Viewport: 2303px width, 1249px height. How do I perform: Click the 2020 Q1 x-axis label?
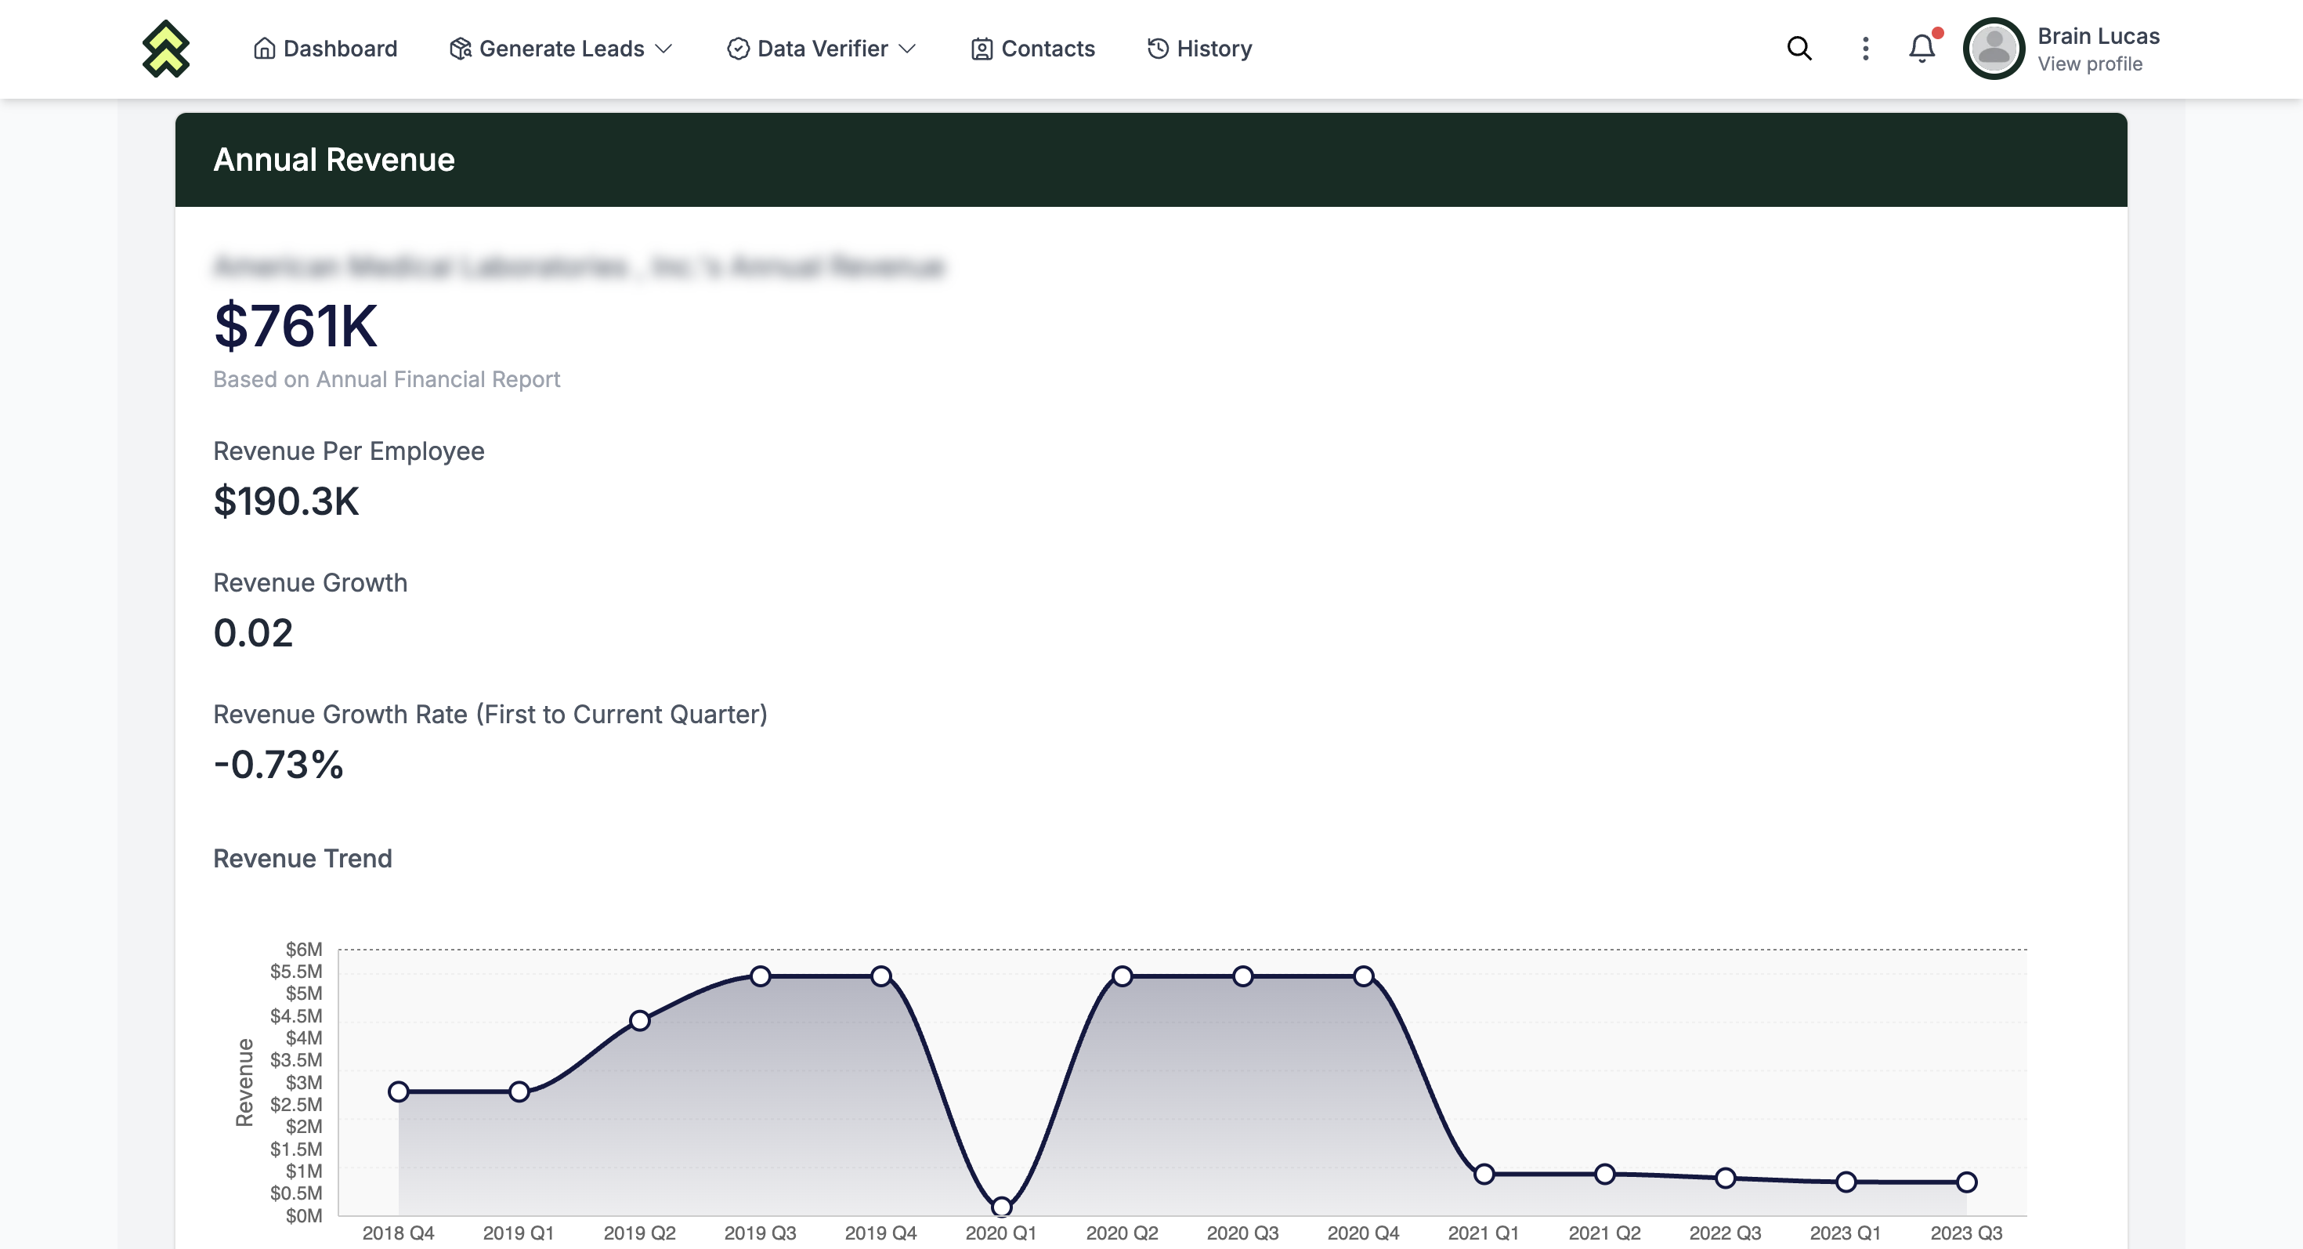(1001, 1233)
